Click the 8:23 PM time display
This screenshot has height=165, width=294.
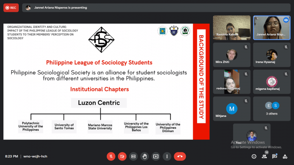(11, 156)
